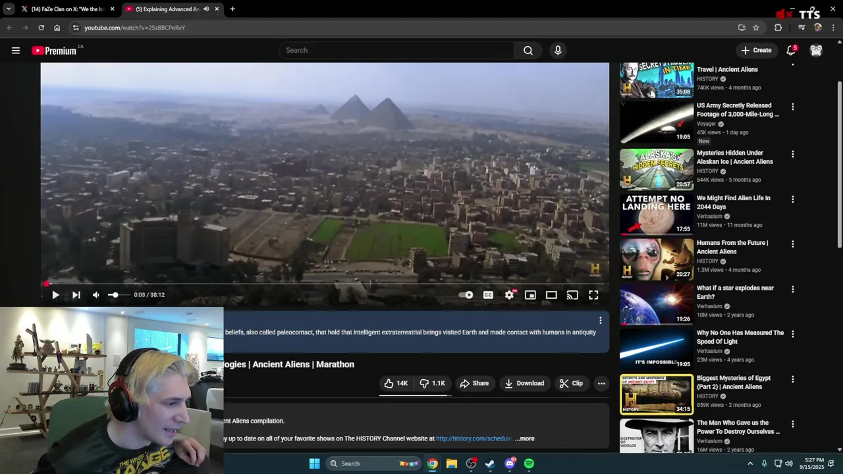
Task: Cast video to a TV
Action: coord(572,295)
